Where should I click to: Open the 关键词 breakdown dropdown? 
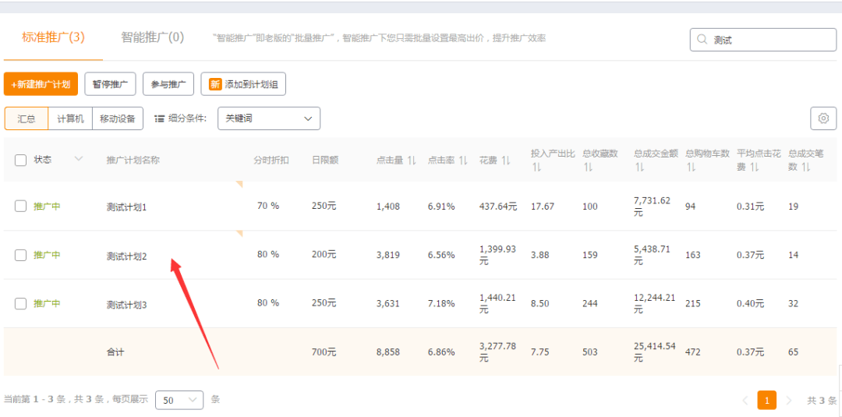(x=268, y=118)
